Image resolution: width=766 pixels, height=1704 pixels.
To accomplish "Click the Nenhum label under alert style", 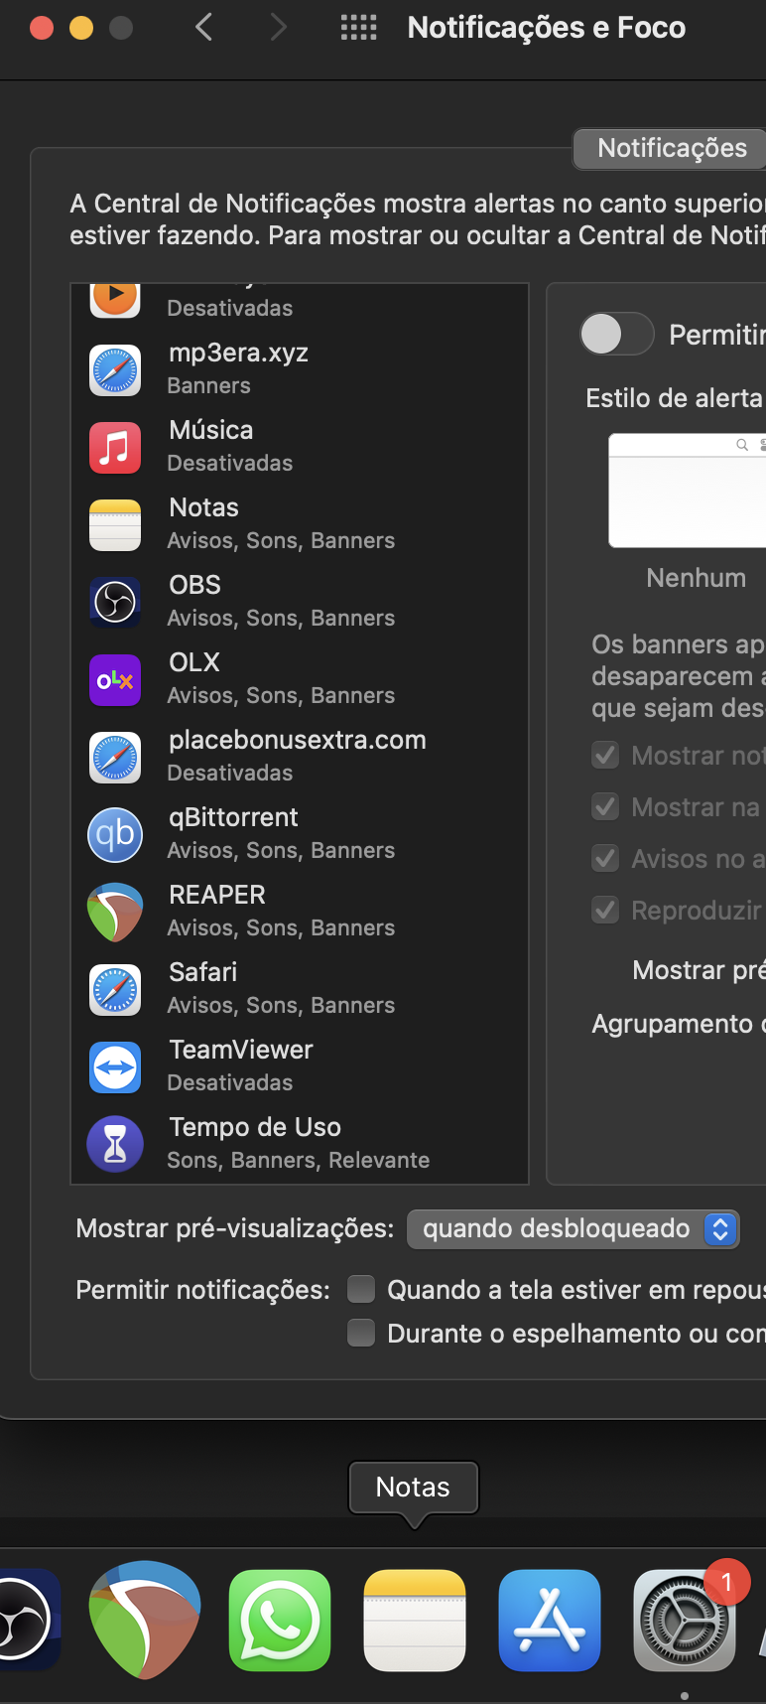I will [697, 578].
